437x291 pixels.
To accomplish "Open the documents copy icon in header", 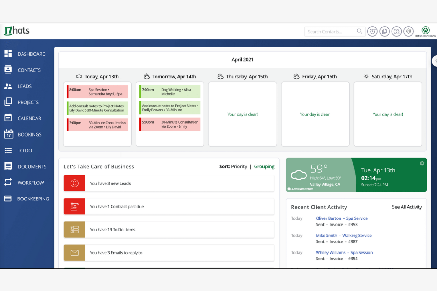I will click(x=384, y=31).
